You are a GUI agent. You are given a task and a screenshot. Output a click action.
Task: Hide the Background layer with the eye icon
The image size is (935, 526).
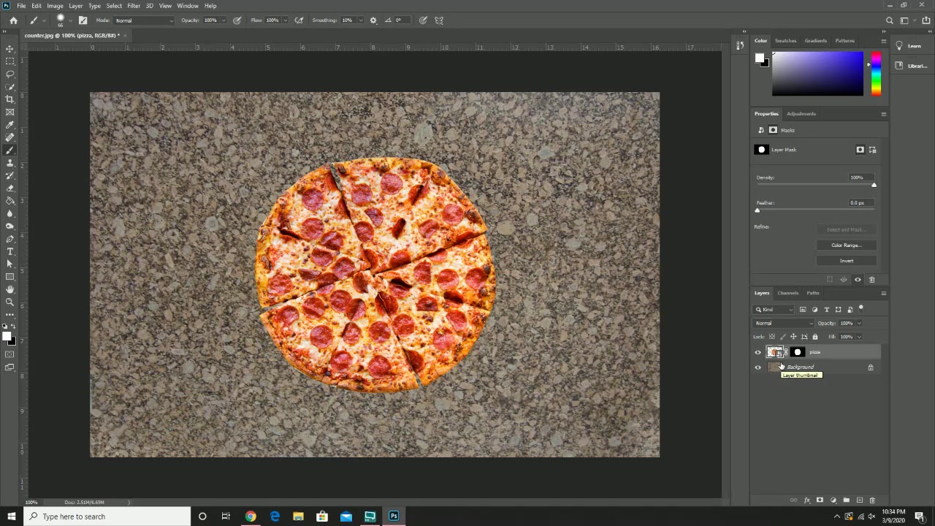(757, 367)
